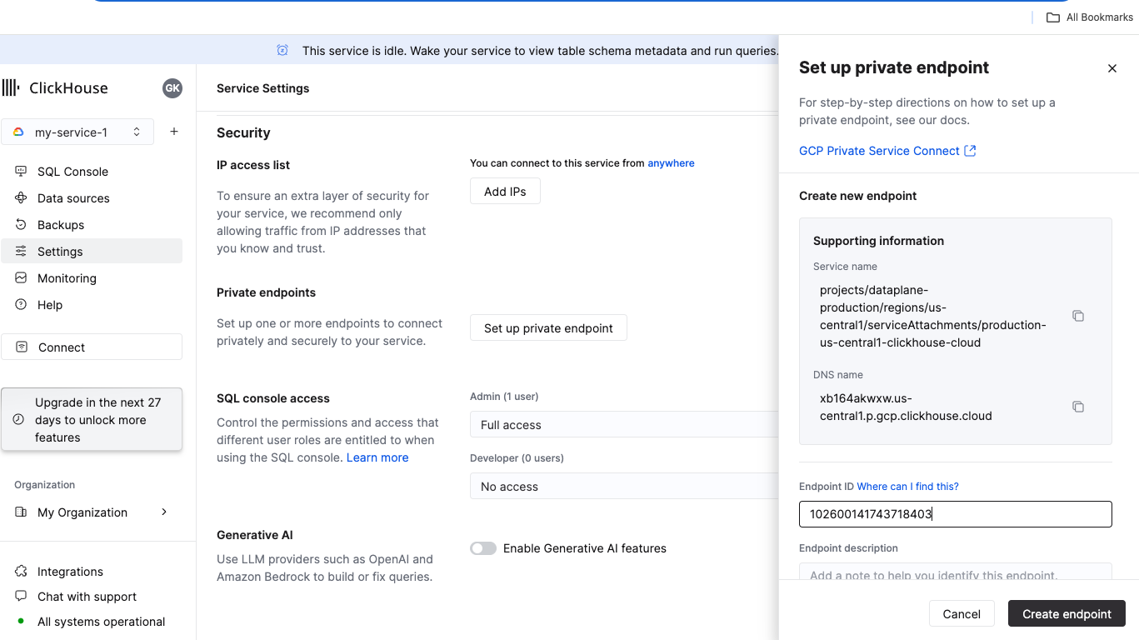Open the GCP Private Service Connect docs link
Screen dimensions: 1139x640
[880, 151]
